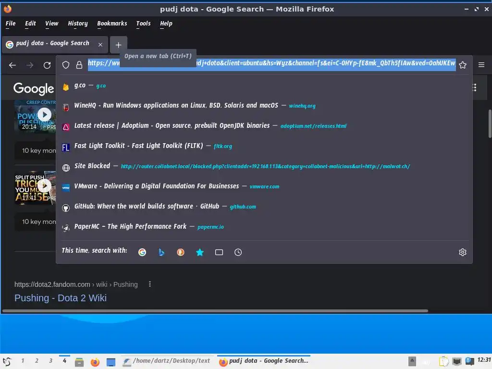
Task: Click the horizontal page scrollbar
Action: click(215, 311)
